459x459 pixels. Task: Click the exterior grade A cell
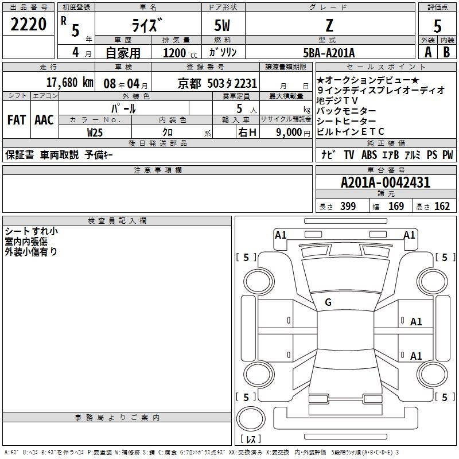[427, 52]
